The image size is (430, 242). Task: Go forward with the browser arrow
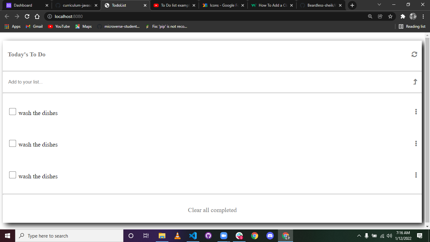17,16
